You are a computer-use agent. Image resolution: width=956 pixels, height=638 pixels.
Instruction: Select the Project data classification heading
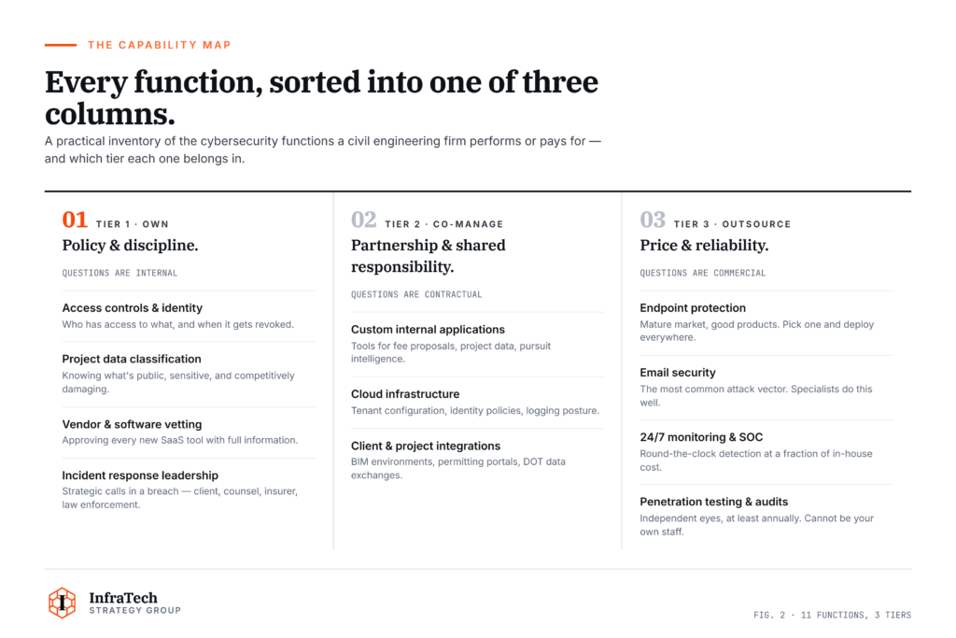132,360
